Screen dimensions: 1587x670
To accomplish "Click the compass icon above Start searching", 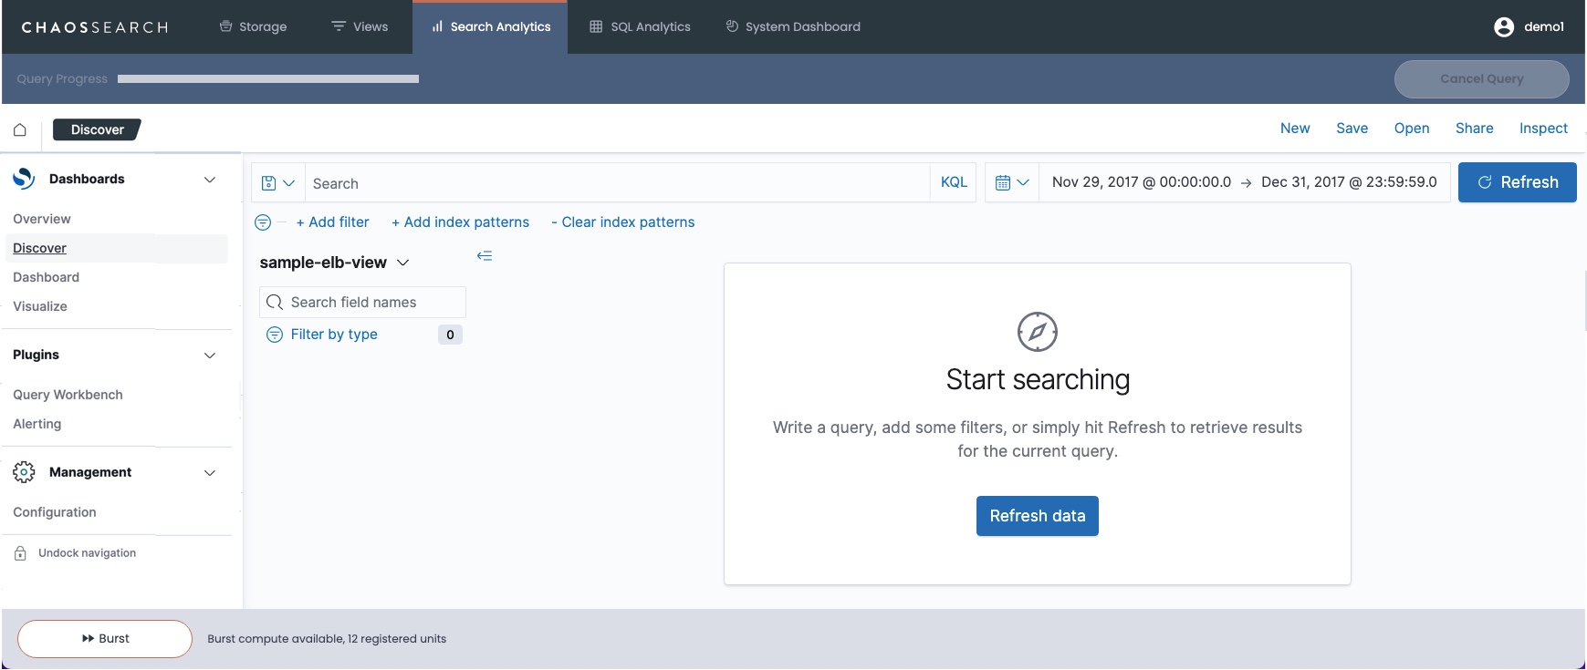I will (x=1038, y=332).
